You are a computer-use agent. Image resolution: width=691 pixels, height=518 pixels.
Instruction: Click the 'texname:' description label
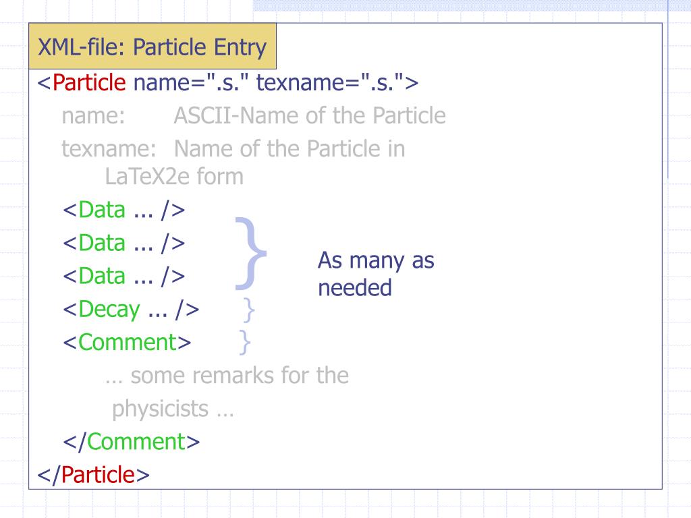(x=109, y=149)
